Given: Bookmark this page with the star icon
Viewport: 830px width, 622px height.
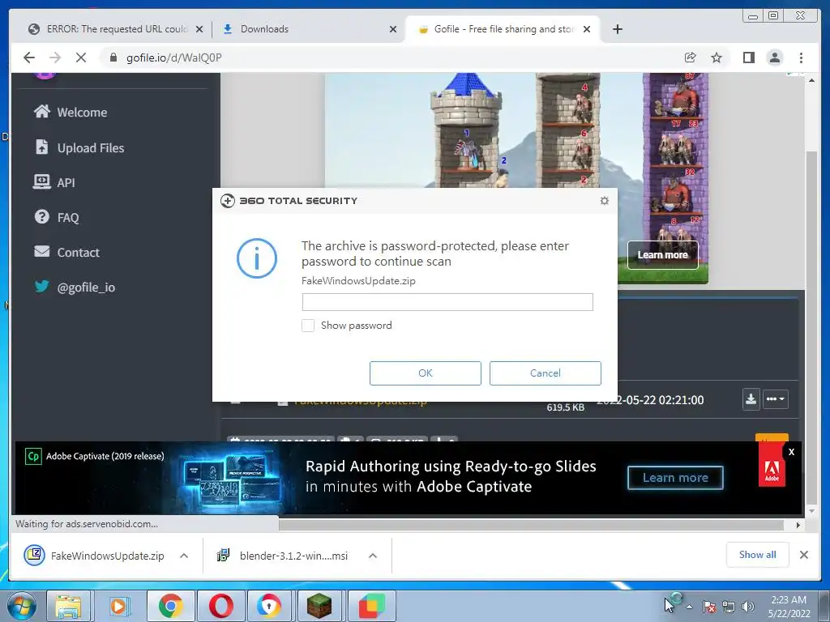Looking at the screenshot, I should pos(717,58).
